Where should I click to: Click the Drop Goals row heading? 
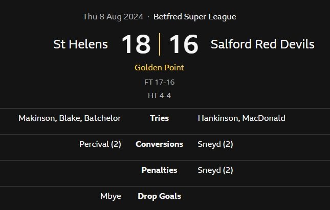(x=159, y=196)
